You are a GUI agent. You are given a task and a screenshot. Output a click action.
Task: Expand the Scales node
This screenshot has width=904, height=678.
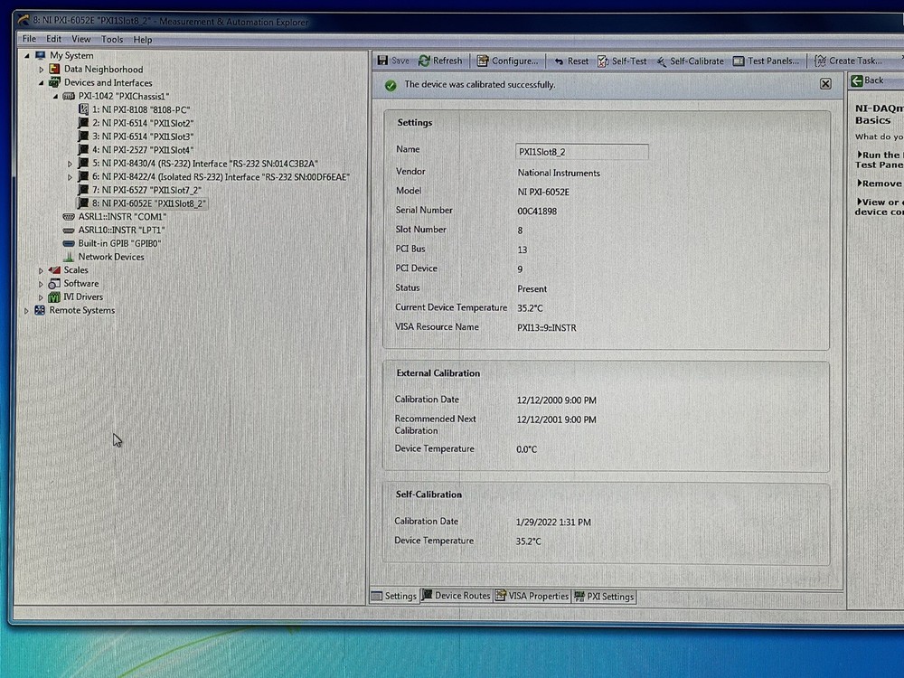[x=41, y=270]
